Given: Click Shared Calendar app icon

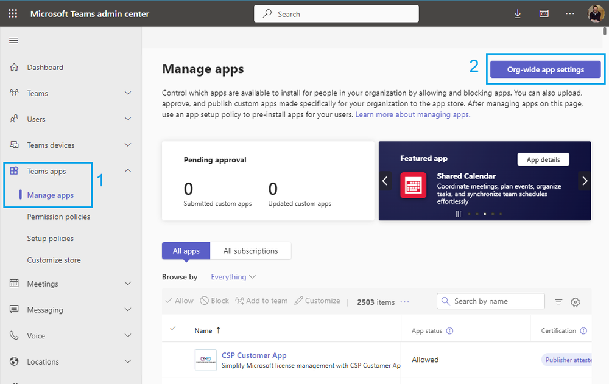Looking at the screenshot, I should tap(414, 185).
